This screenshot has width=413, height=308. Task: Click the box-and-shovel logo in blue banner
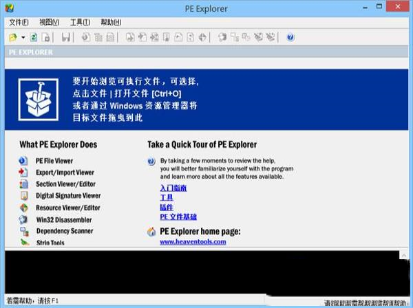pyautogui.click(x=39, y=100)
